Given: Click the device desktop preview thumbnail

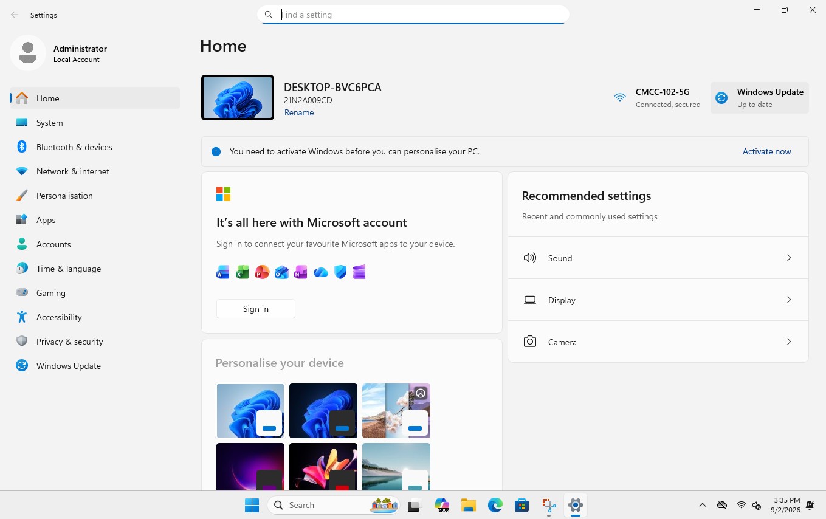Looking at the screenshot, I should coord(238,97).
